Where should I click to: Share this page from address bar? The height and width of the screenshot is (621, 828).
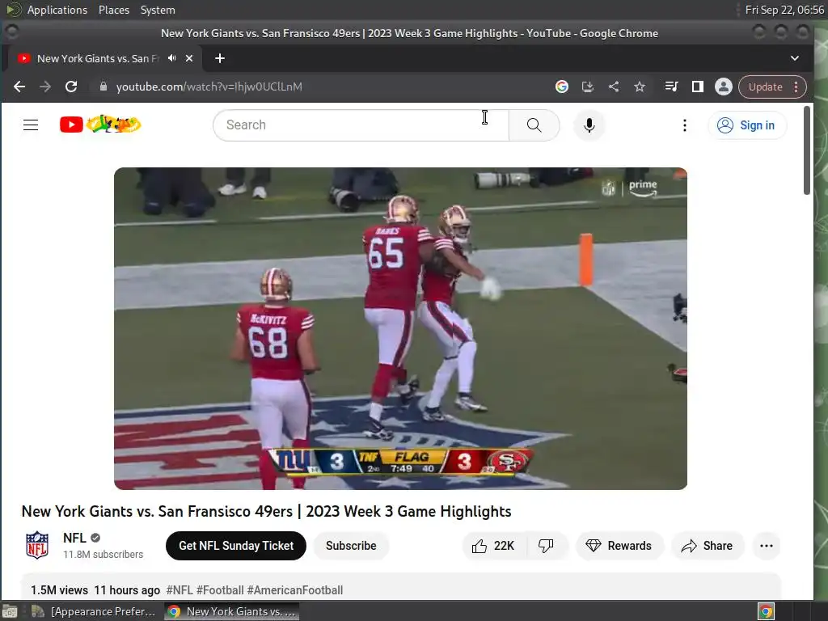point(614,87)
